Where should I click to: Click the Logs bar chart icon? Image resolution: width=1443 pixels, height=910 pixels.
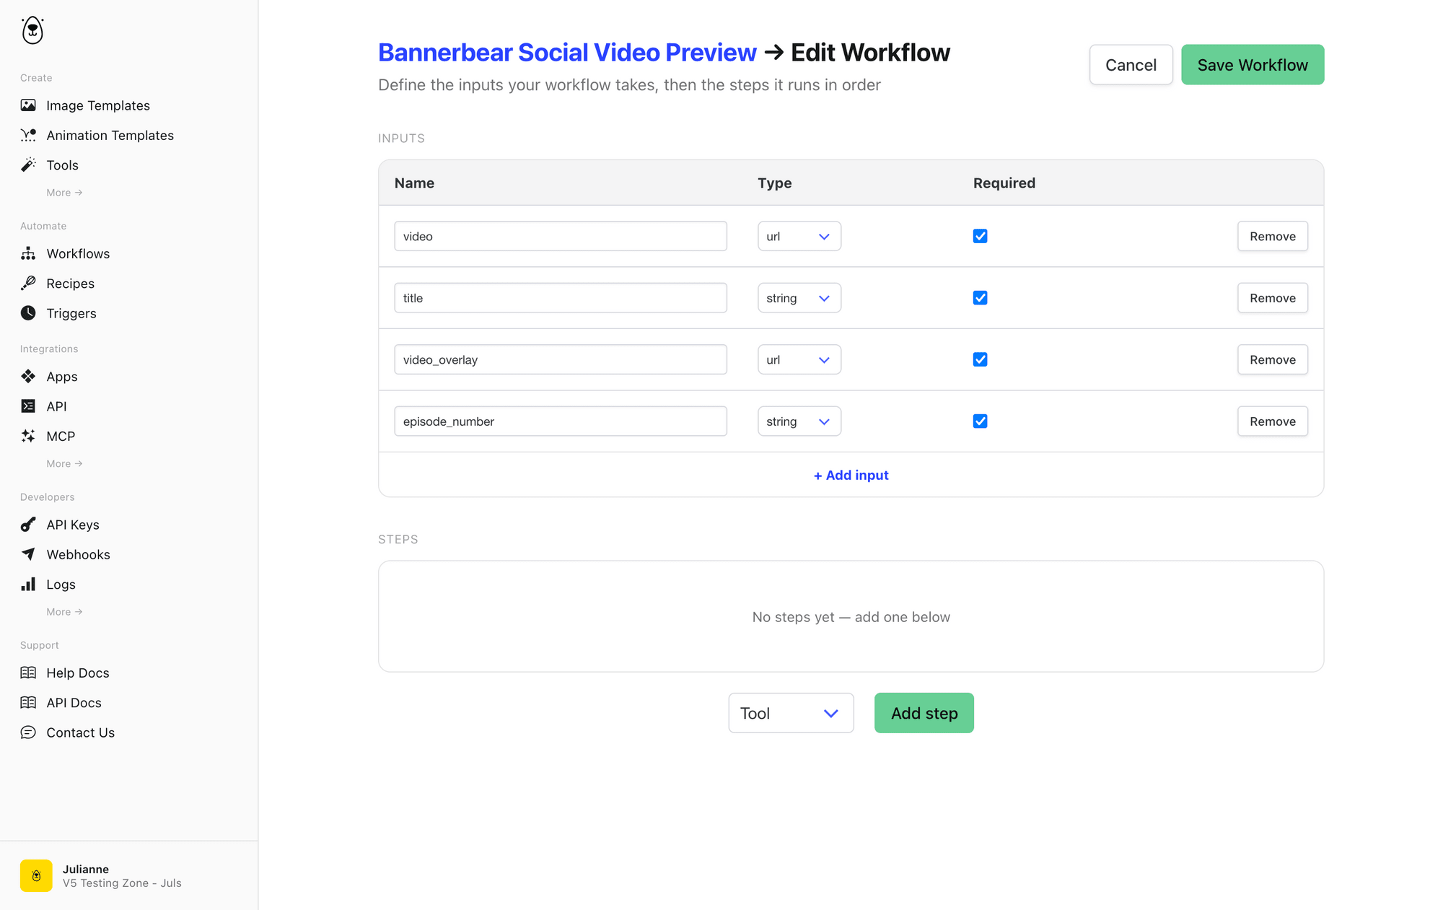click(x=28, y=584)
